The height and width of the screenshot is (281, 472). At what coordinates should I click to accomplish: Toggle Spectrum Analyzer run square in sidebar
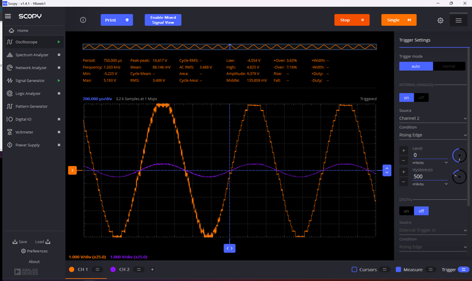[59, 55]
